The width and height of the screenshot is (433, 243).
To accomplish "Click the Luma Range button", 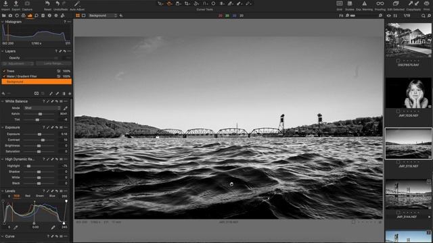I will point(53,63).
